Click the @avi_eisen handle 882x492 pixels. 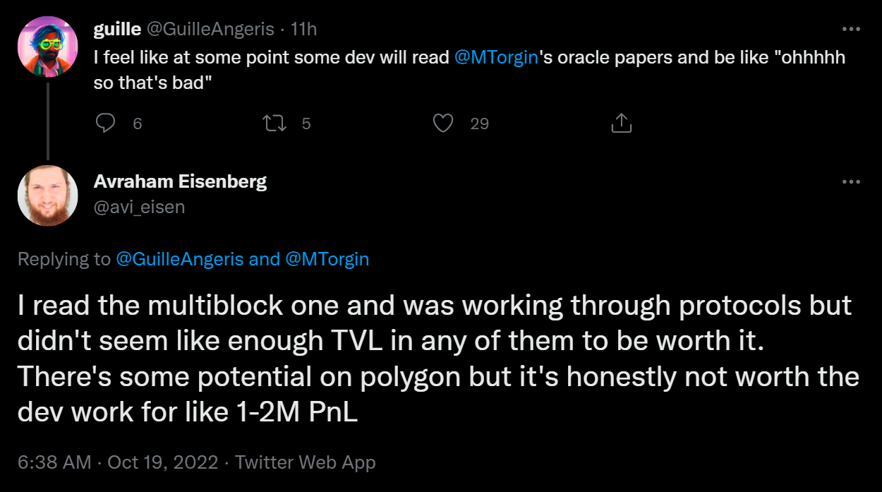[x=139, y=207]
